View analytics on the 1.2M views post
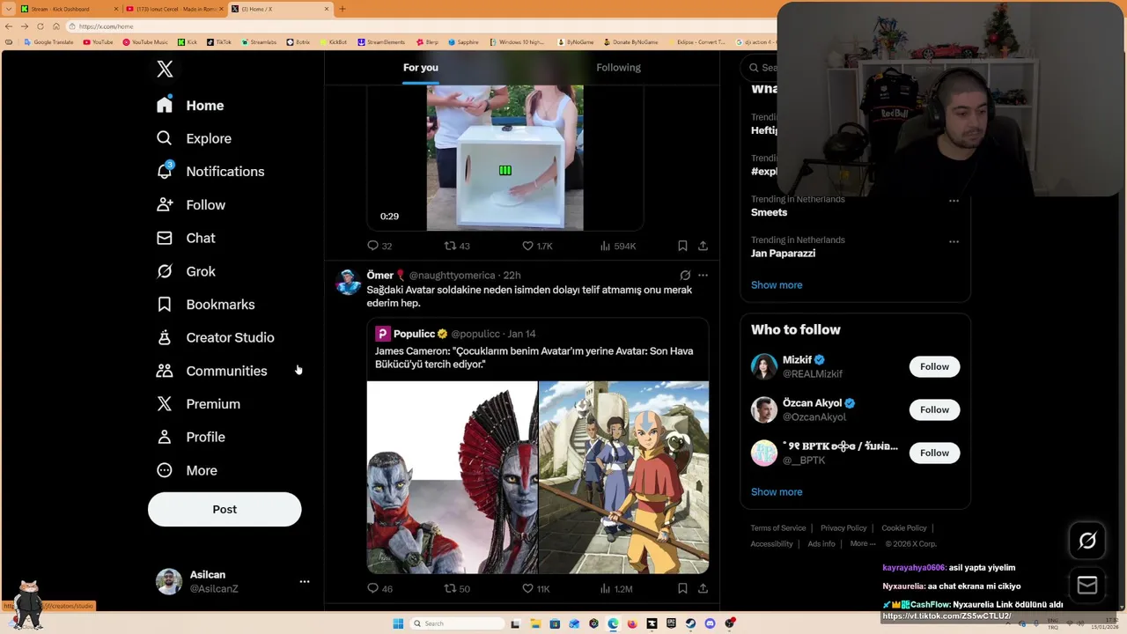Viewport: 1127px width, 634px height. [616, 588]
